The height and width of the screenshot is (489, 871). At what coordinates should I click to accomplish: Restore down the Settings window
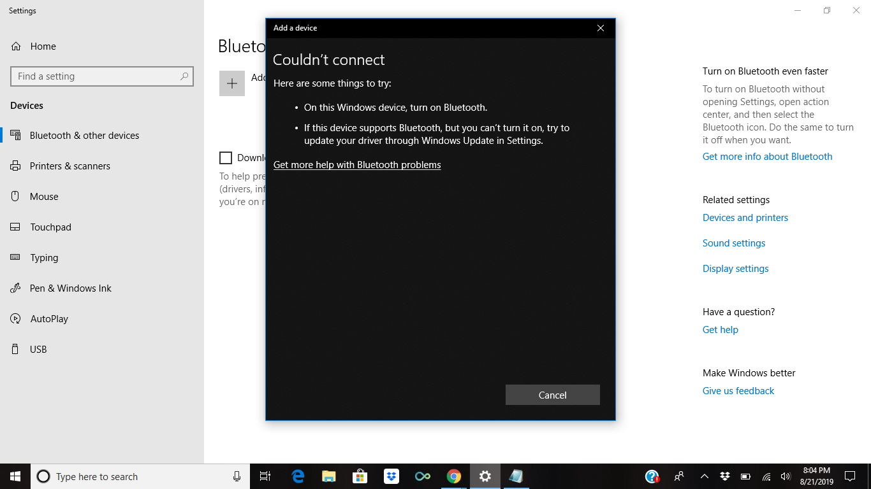(x=827, y=10)
